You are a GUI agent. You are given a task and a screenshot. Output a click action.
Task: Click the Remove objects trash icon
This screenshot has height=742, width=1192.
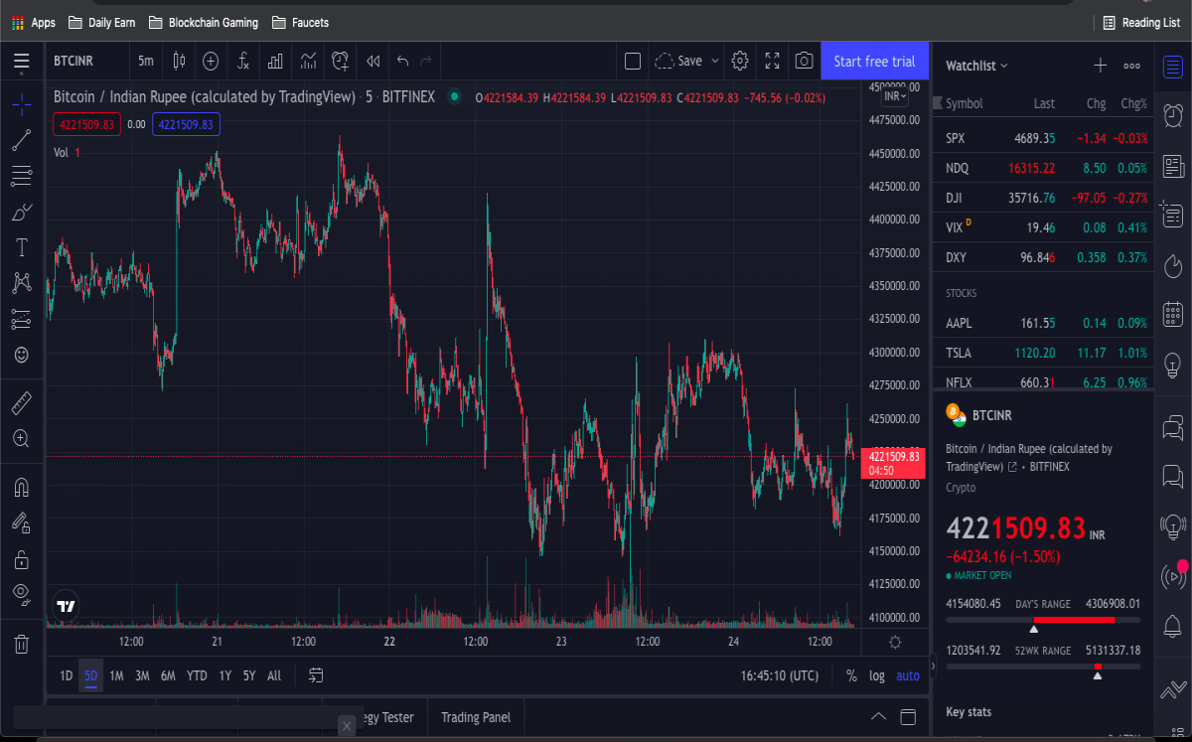pyautogui.click(x=21, y=644)
